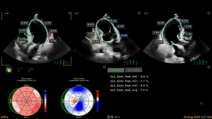Image resolution: width=212 pixels, height=119 pixels.
Task: Select the -13.1% segment label in A3C
Action: coord(159,42)
